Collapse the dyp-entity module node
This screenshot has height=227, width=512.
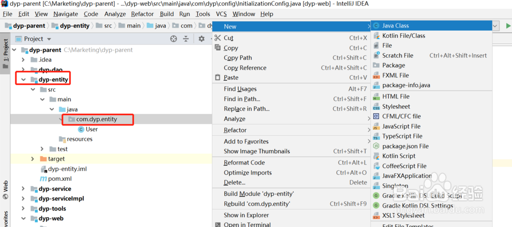(24, 79)
